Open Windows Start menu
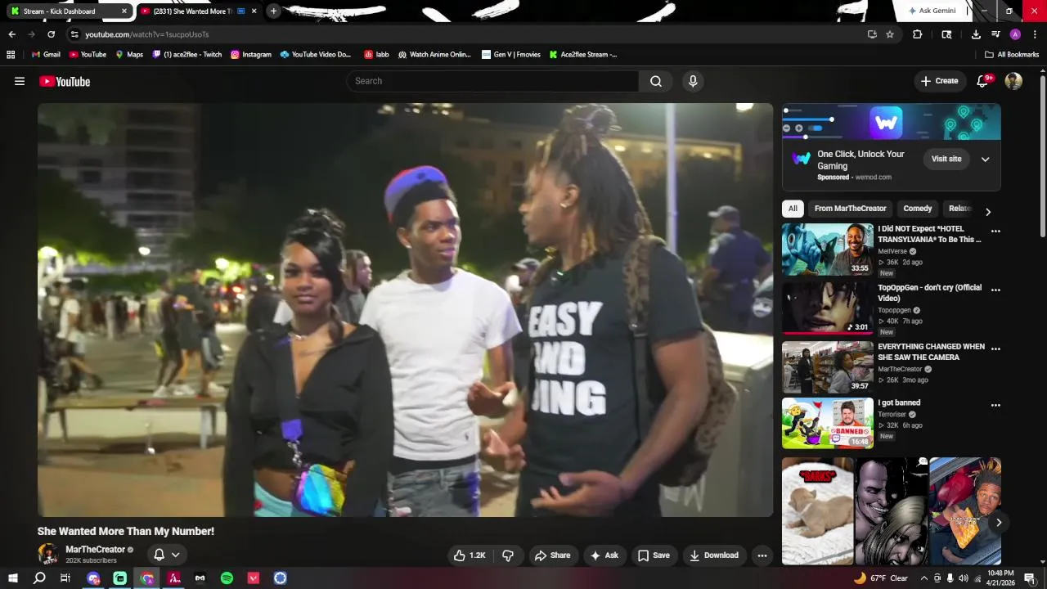 tap(12, 578)
